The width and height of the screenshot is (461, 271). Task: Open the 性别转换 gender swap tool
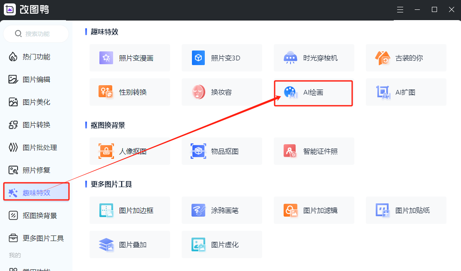129,92
